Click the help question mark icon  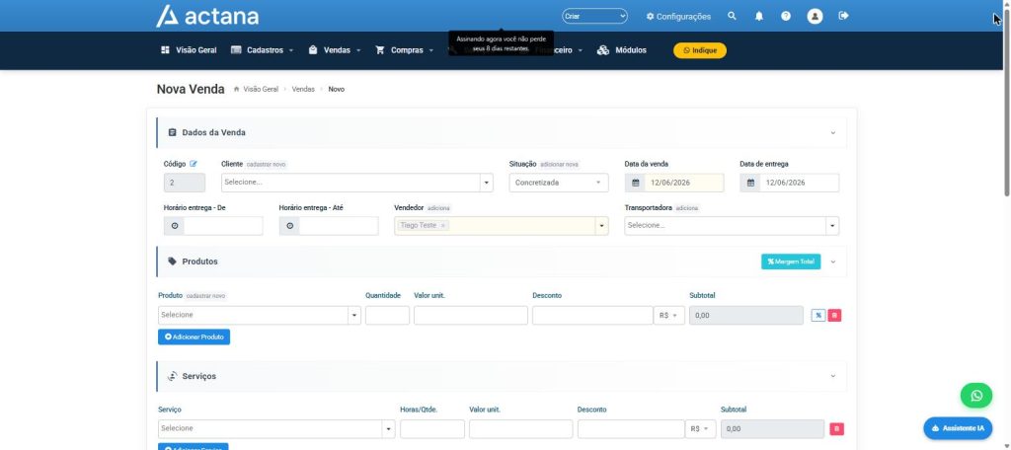[785, 16]
